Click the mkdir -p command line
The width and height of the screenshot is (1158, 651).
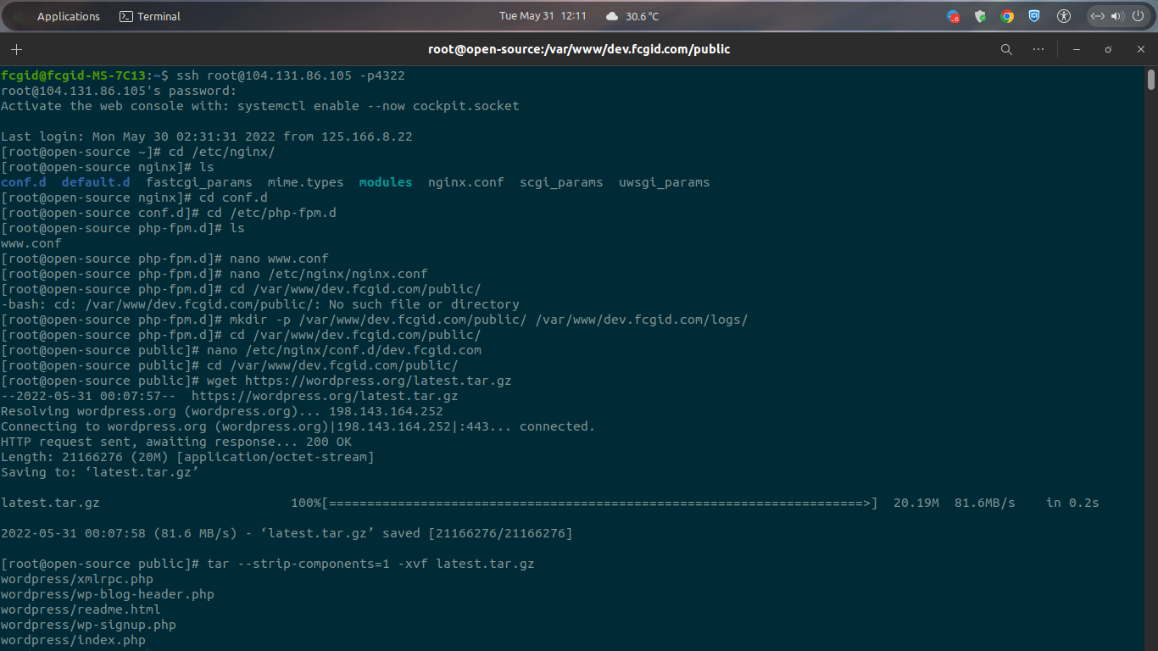[x=375, y=320]
